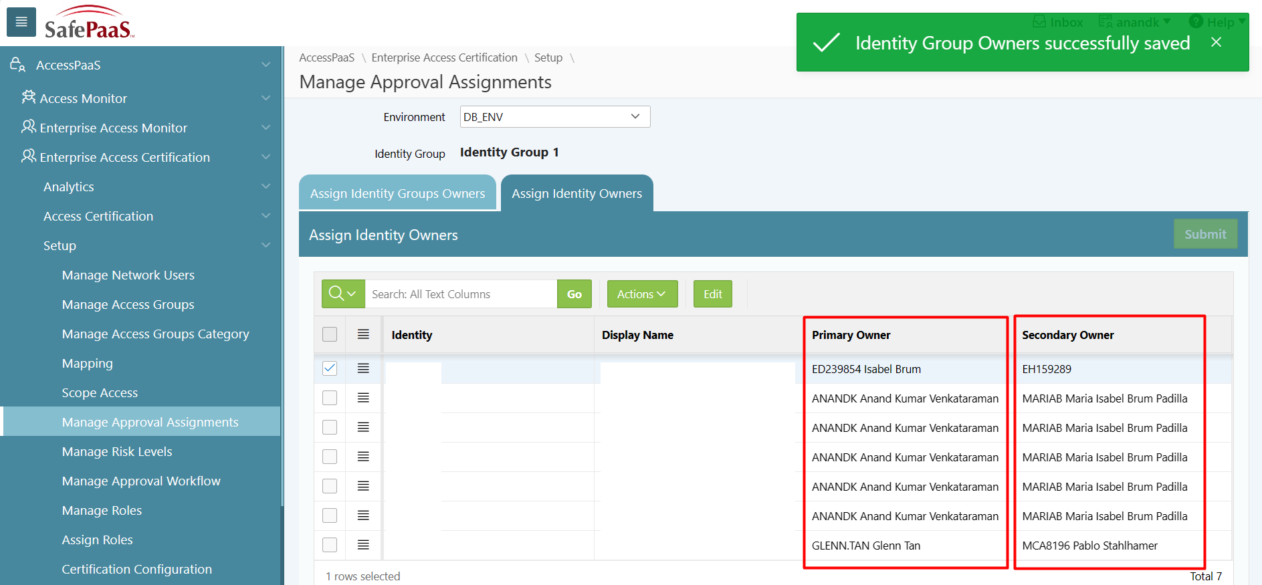The image size is (1262, 585).
Task: Toggle the select-all rows checkbox
Action: 330,334
